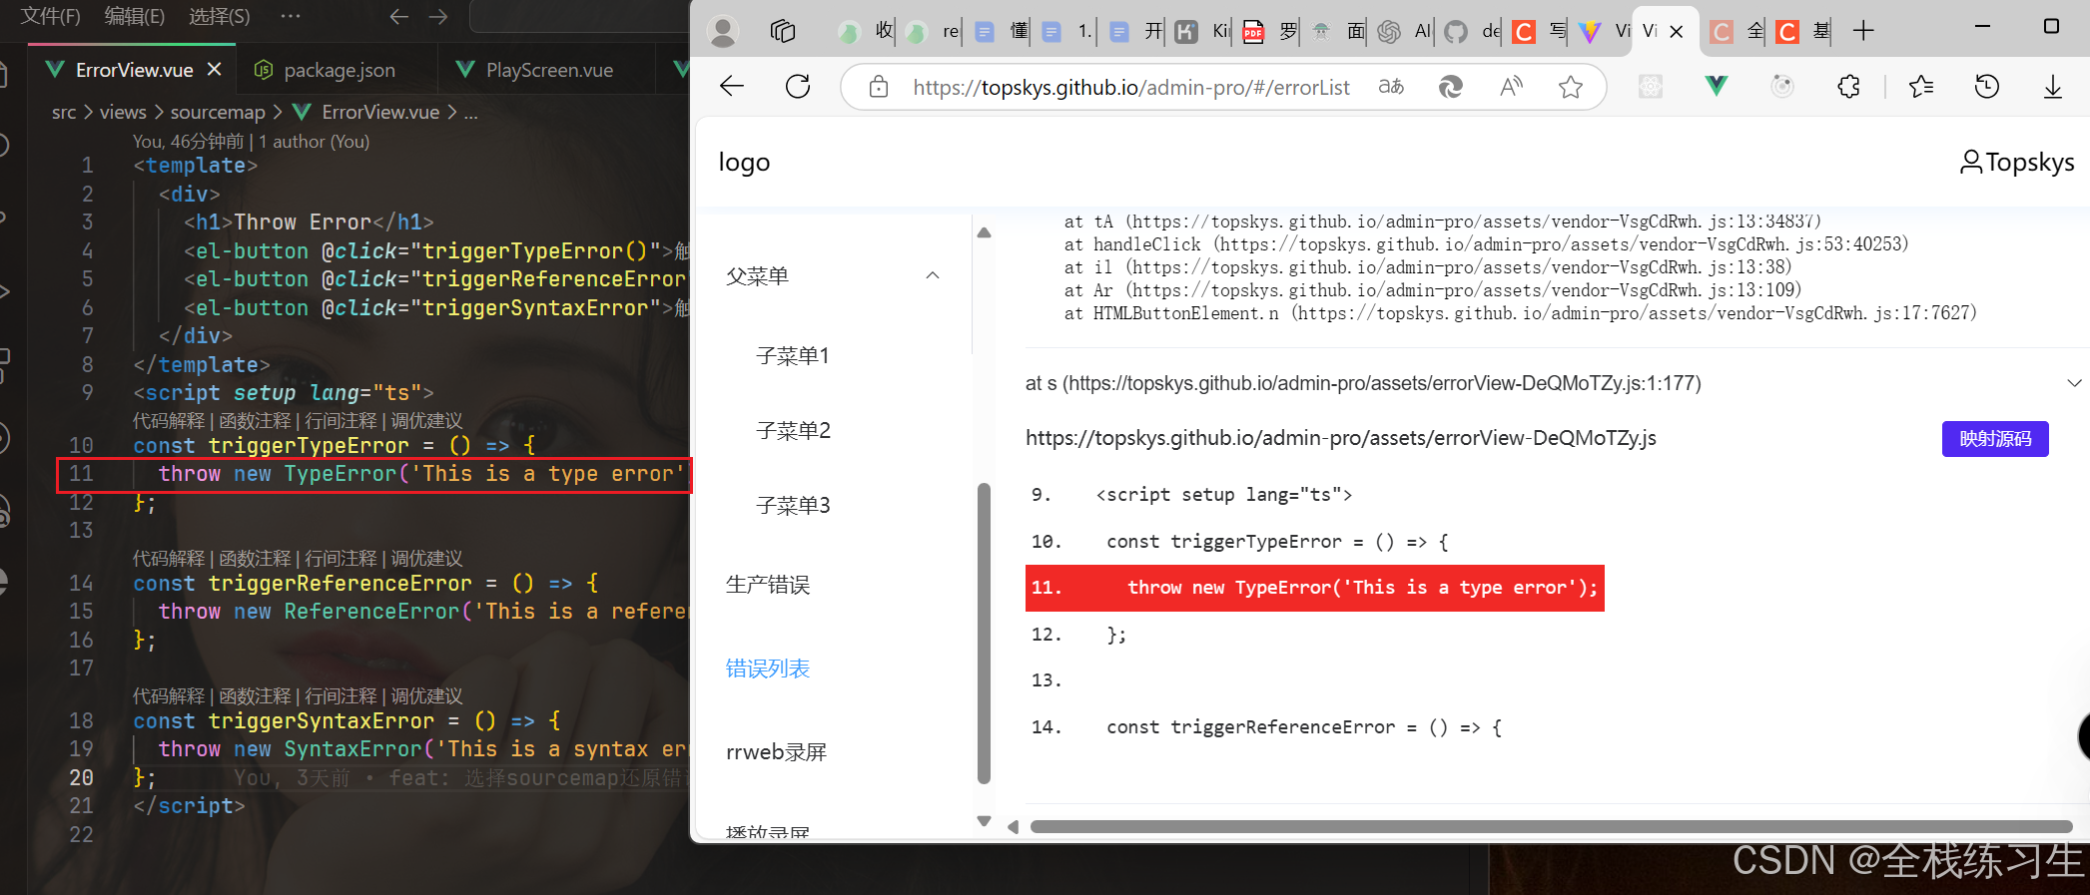Click the errorView-DeQMoTZy.js URL text
The image size is (2090, 895).
click(1340, 438)
